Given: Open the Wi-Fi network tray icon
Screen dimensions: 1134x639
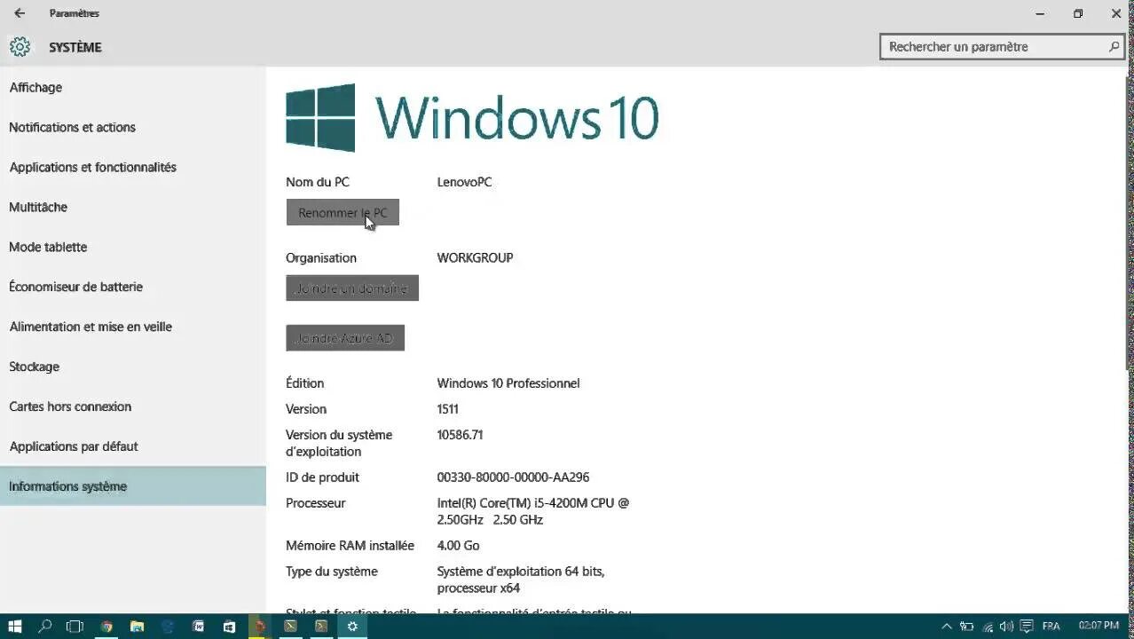Looking at the screenshot, I should pos(988,626).
